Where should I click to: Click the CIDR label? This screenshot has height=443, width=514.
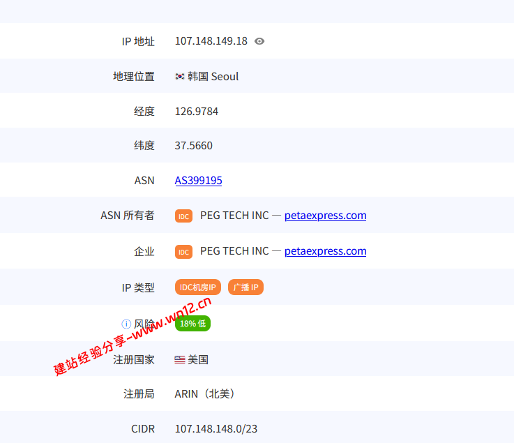click(143, 429)
